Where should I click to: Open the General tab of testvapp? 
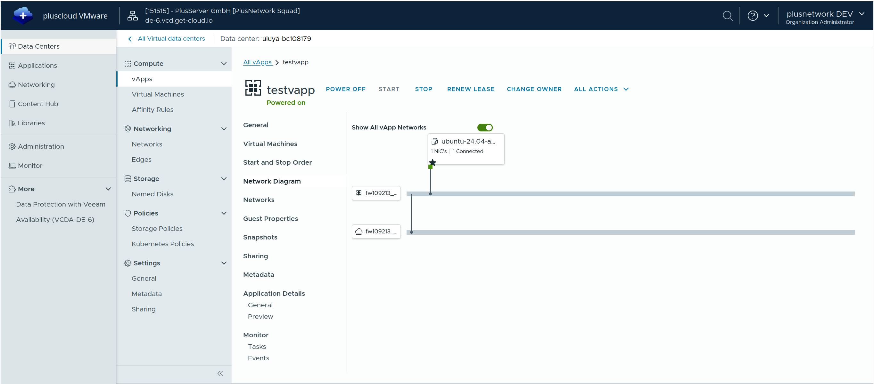[255, 125]
